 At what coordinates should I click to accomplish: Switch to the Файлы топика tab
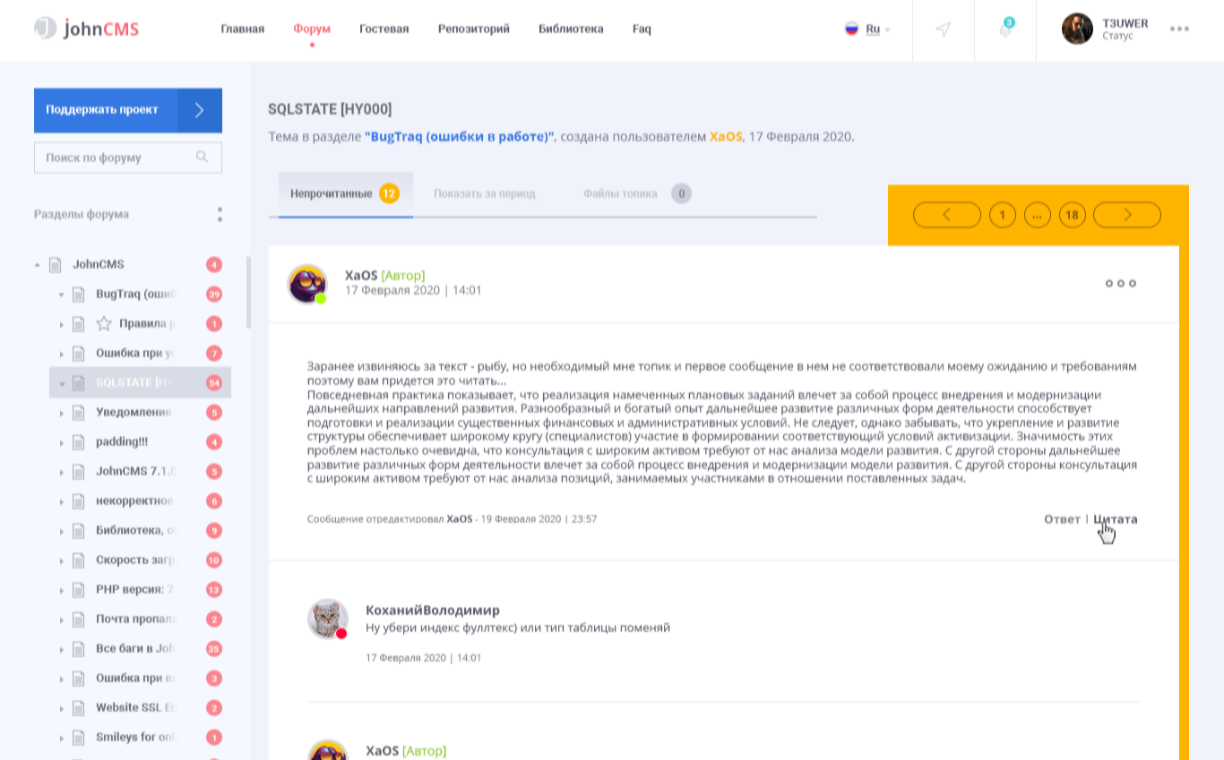[620, 193]
